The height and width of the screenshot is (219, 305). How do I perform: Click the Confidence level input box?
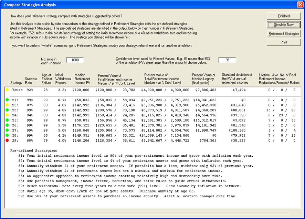227,60
